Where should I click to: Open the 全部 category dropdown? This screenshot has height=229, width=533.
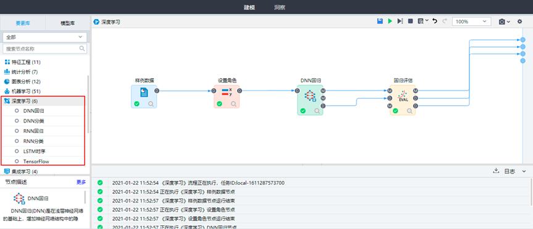44,37
